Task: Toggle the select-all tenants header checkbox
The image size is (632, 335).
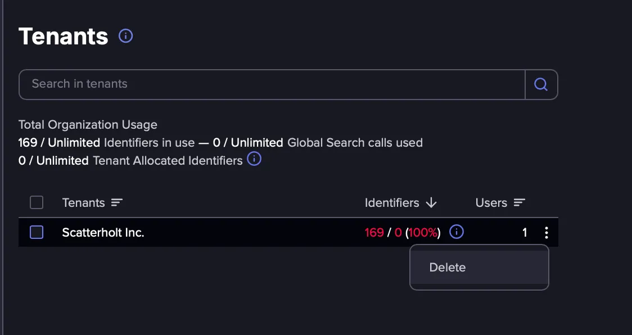Action: click(37, 202)
